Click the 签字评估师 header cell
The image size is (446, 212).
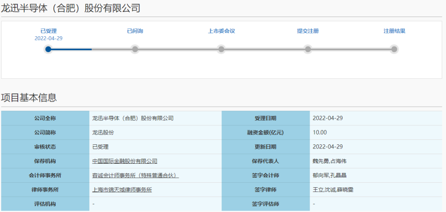coord(266,204)
